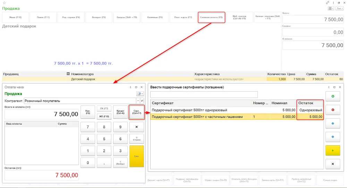Tap digit 7 on the keypad

pos(88,127)
